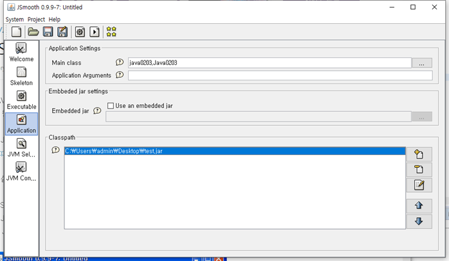Add a new classpath entry
449x261 pixels.
tap(419, 154)
